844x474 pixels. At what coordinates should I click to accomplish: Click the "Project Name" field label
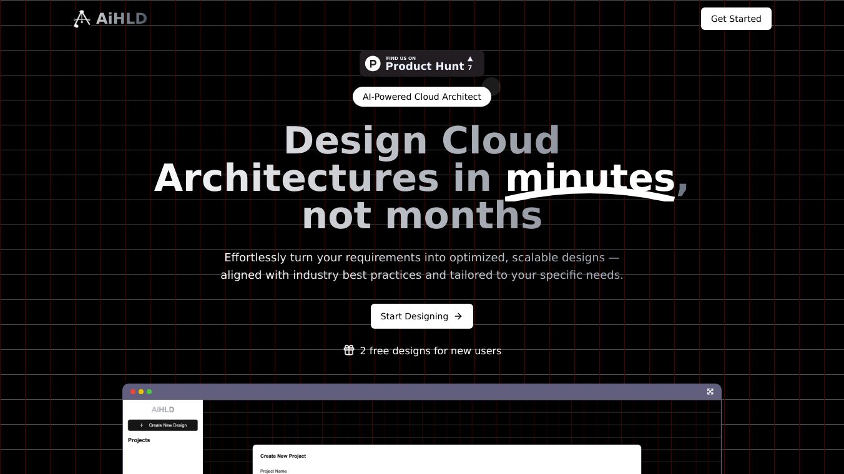[273, 471]
